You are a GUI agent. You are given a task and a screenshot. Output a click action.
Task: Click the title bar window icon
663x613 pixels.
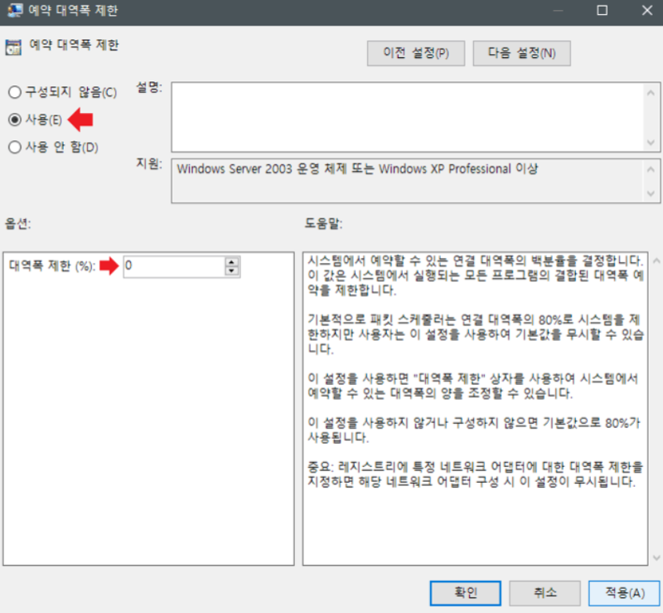[15, 10]
